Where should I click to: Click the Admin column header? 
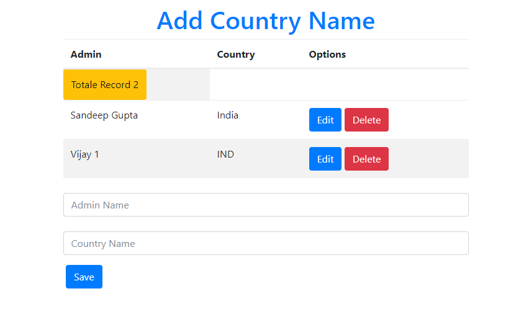86,55
